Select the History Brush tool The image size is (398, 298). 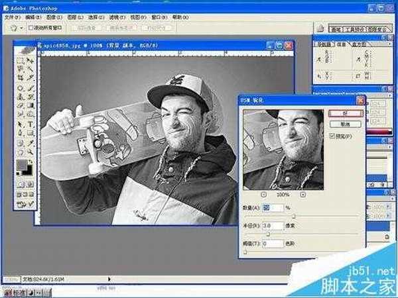click(x=31, y=97)
